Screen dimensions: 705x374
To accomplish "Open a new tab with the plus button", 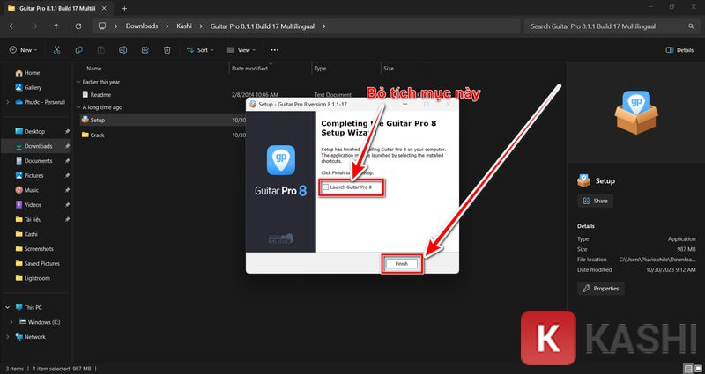I will (x=124, y=8).
